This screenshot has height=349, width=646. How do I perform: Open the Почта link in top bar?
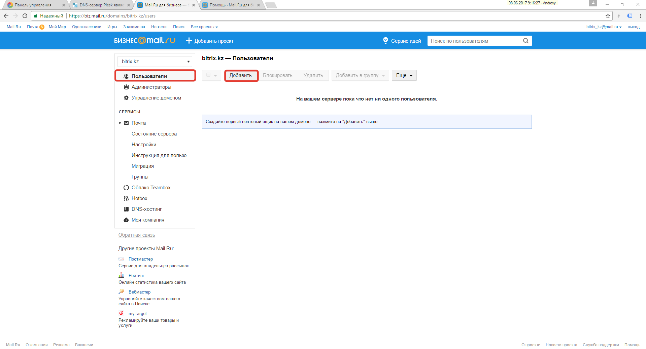(x=33, y=27)
